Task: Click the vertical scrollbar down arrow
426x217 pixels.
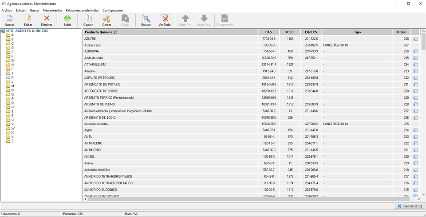Action: point(423,194)
